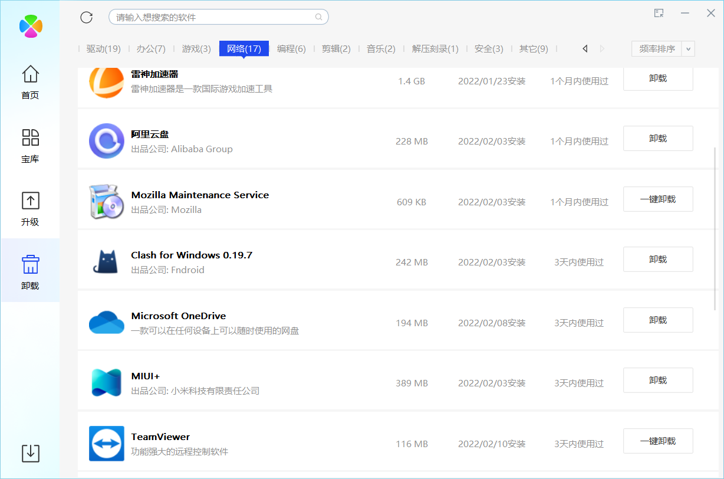
Task: Switch to the 游戏(3) tab
Action: tap(196, 48)
